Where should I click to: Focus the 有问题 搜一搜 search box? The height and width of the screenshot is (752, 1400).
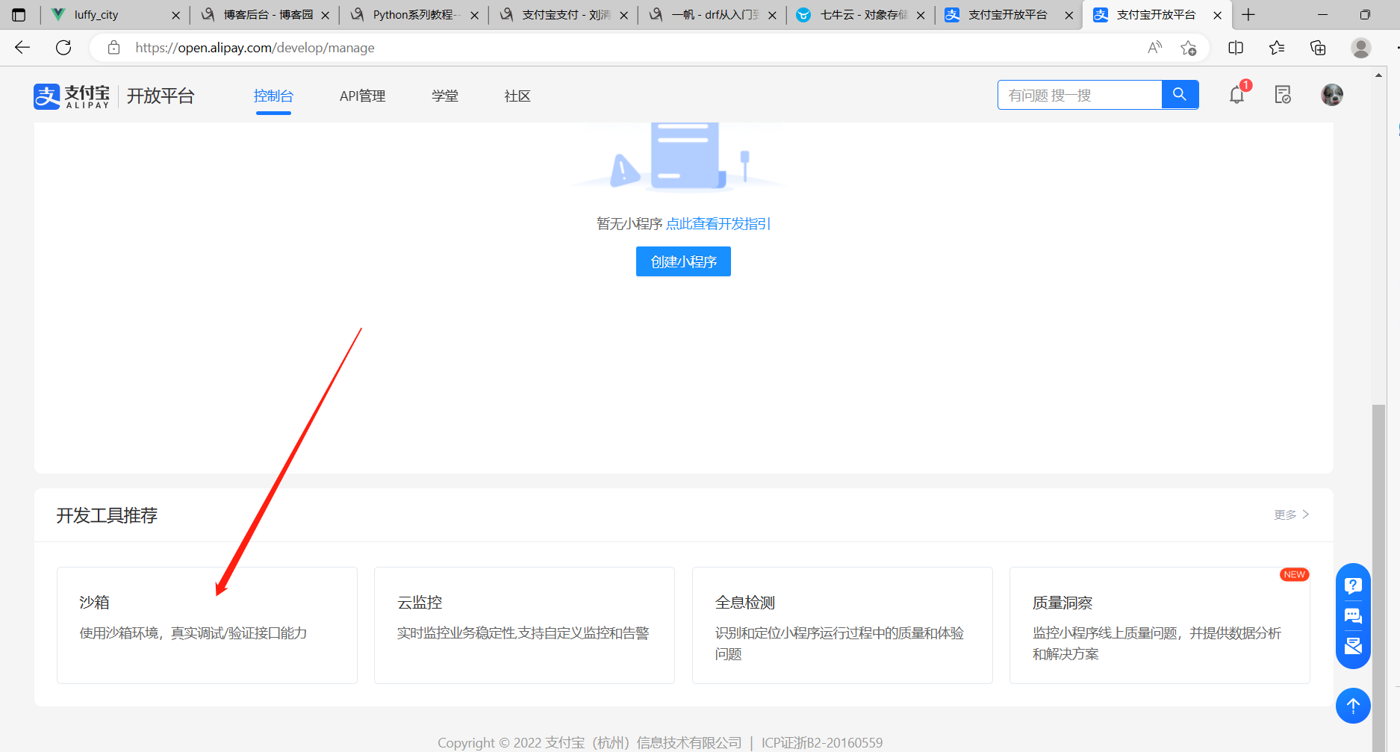[1080, 95]
